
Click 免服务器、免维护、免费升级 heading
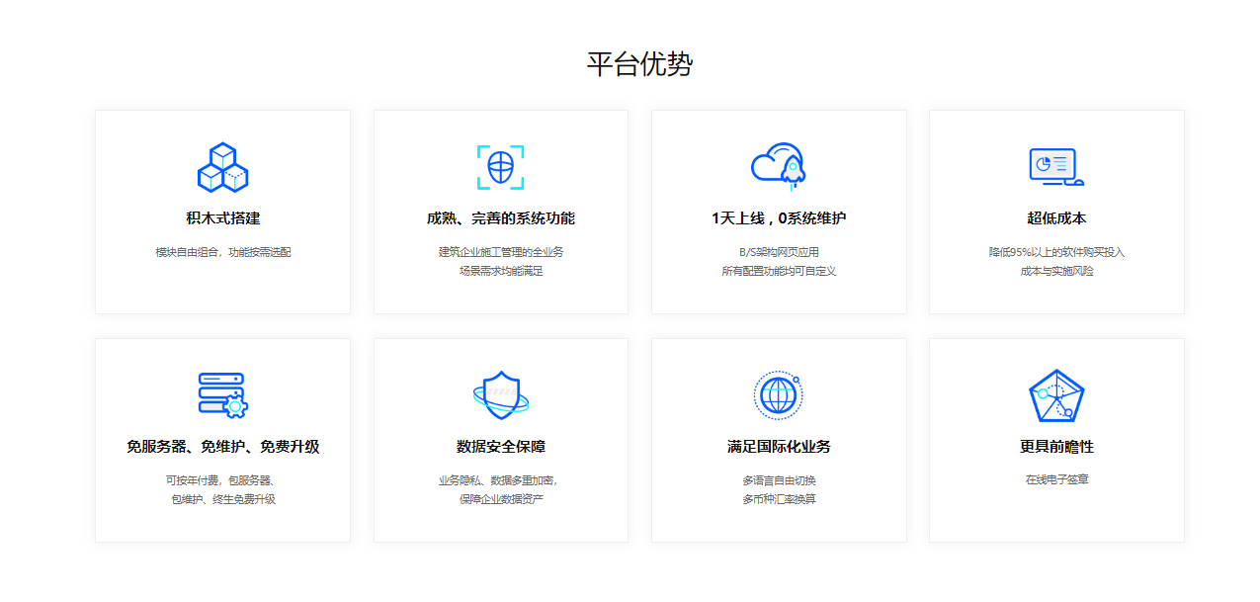click(222, 447)
